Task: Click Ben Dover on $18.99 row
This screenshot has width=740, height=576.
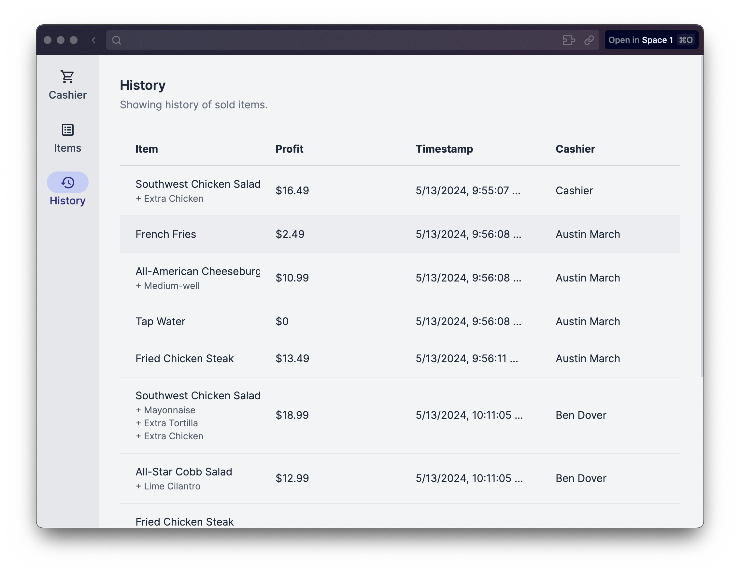Action: tap(581, 415)
